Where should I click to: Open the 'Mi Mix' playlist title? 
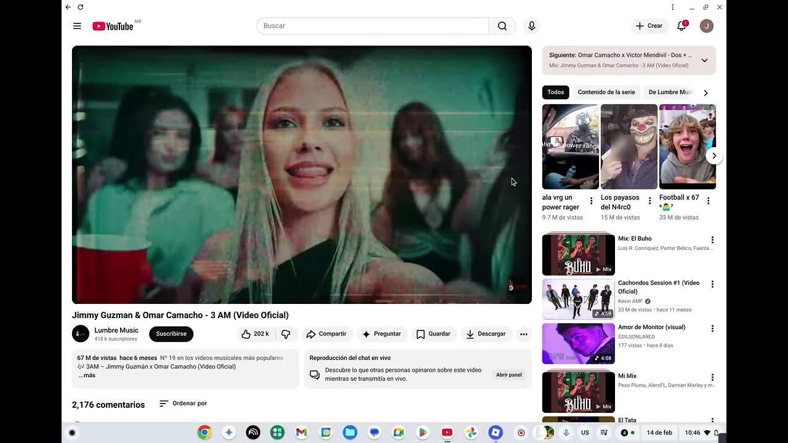point(627,376)
